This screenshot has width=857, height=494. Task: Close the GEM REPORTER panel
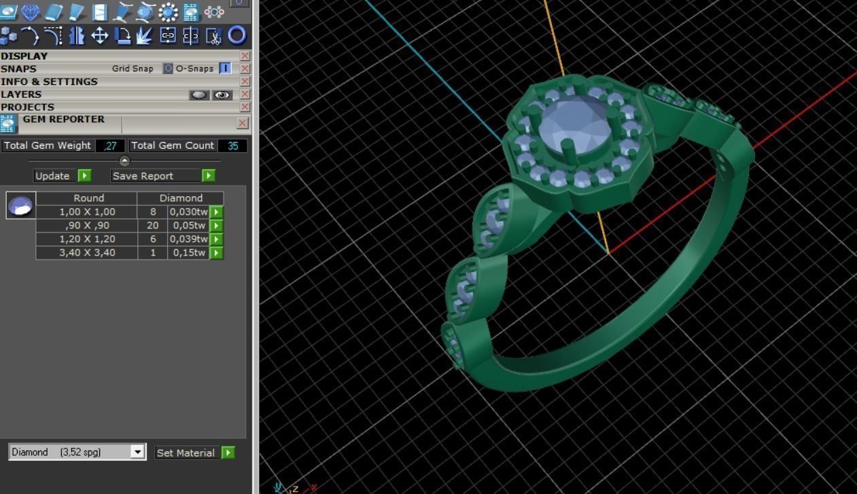243,123
